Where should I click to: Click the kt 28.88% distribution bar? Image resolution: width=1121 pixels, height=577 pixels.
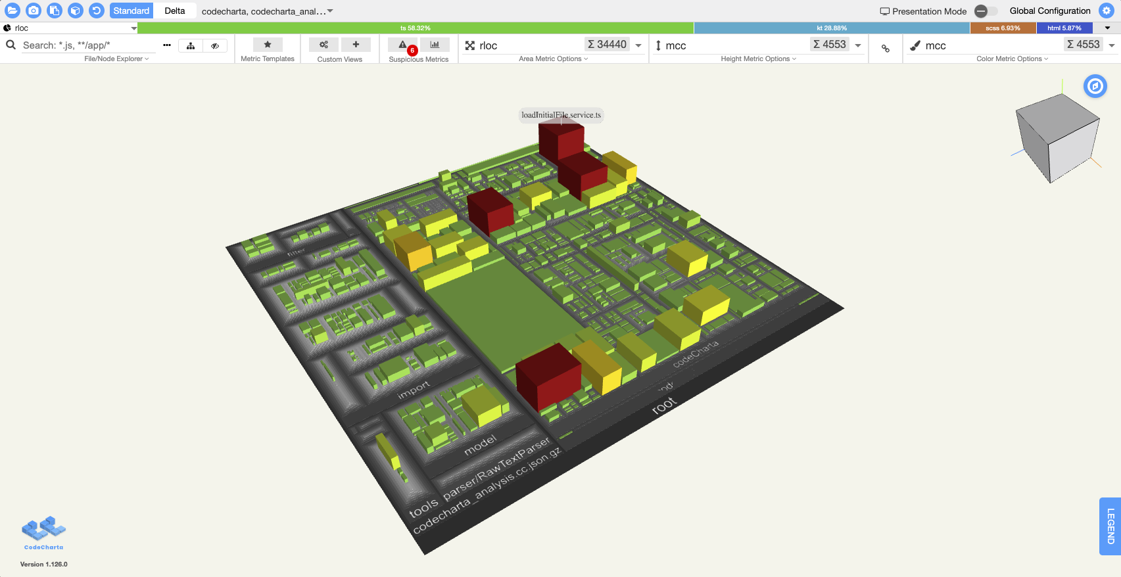[x=832, y=28]
